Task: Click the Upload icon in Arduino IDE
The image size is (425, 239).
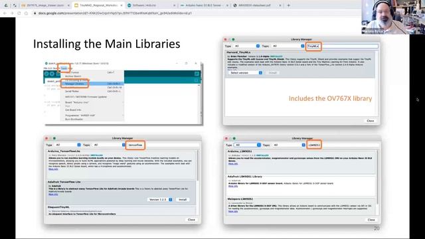Action: 52,74
